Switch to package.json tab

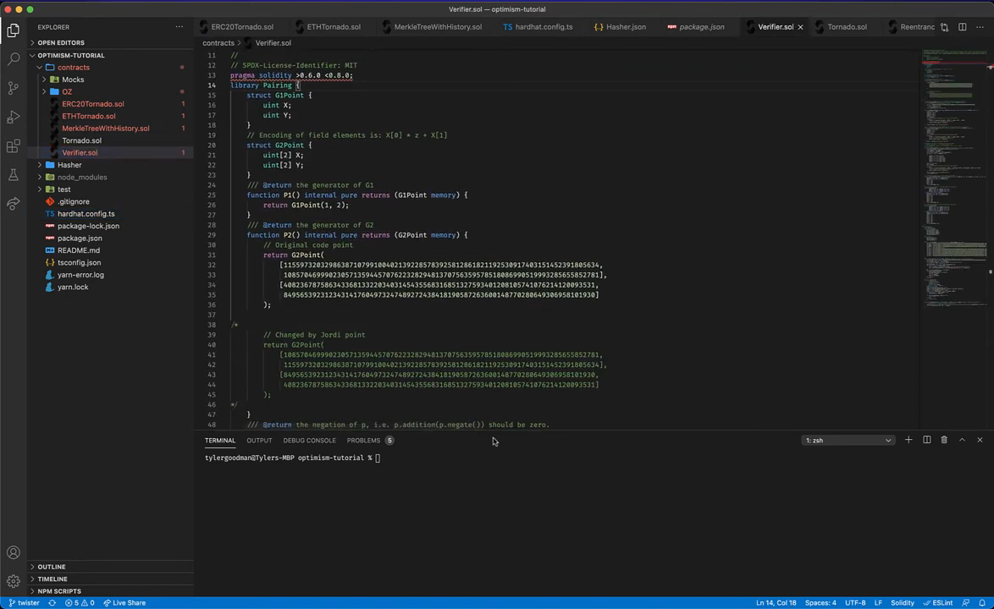point(701,27)
